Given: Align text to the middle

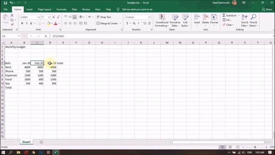Looking at the screenshot, I should [70, 17].
